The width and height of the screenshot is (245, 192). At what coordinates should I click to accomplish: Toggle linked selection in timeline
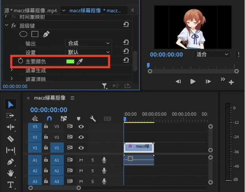[64, 119]
